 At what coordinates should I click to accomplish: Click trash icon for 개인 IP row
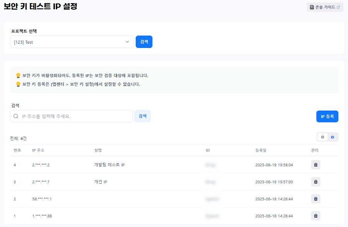(x=316, y=182)
